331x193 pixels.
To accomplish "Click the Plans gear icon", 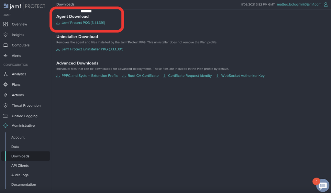I will tap(6, 85).
